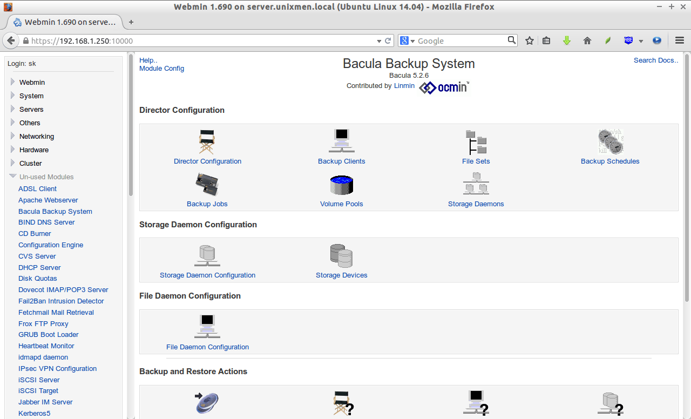Screen dimensions: 691x419
Task: Open the File Sets folder tree icon
Action: click(476, 143)
